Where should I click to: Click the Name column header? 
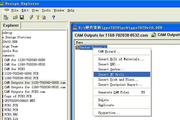pyautogui.click(x=79, y=43)
